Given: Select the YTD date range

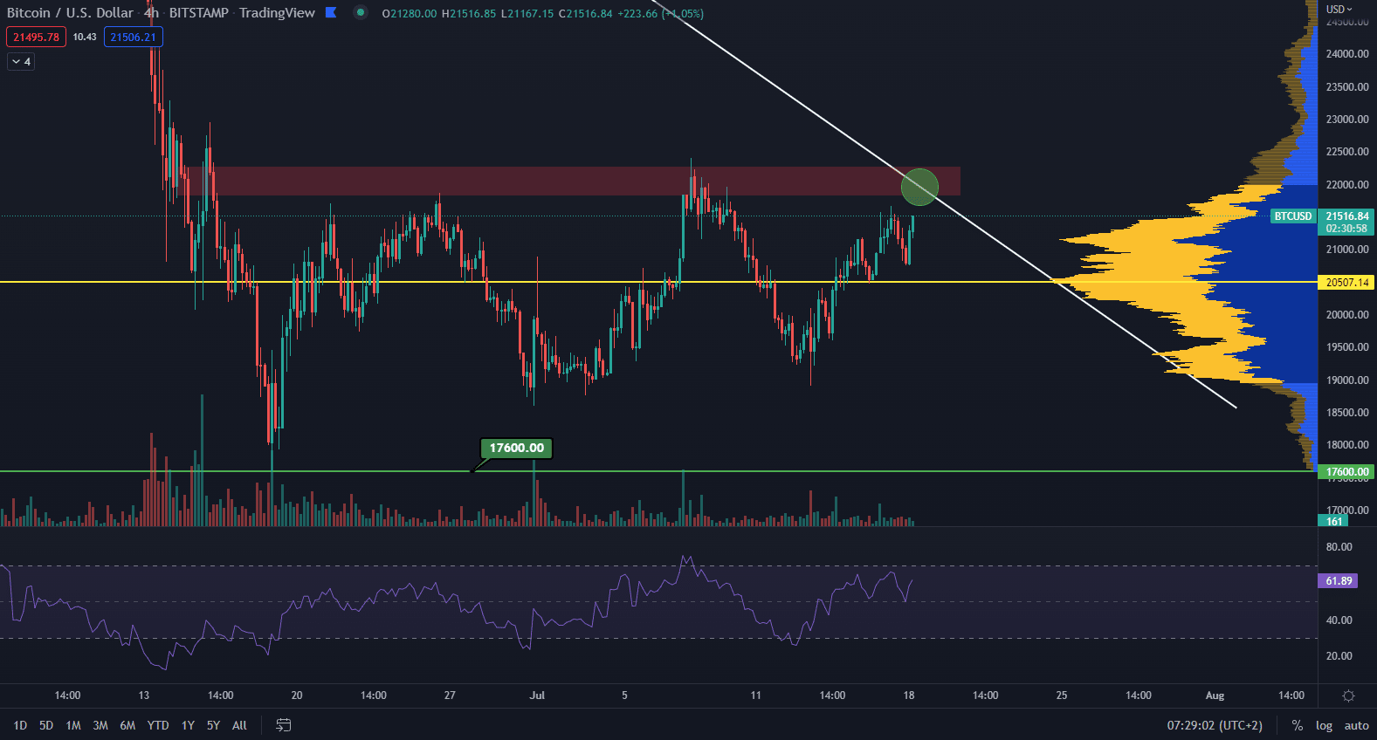Looking at the screenshot, I should 158,725.
